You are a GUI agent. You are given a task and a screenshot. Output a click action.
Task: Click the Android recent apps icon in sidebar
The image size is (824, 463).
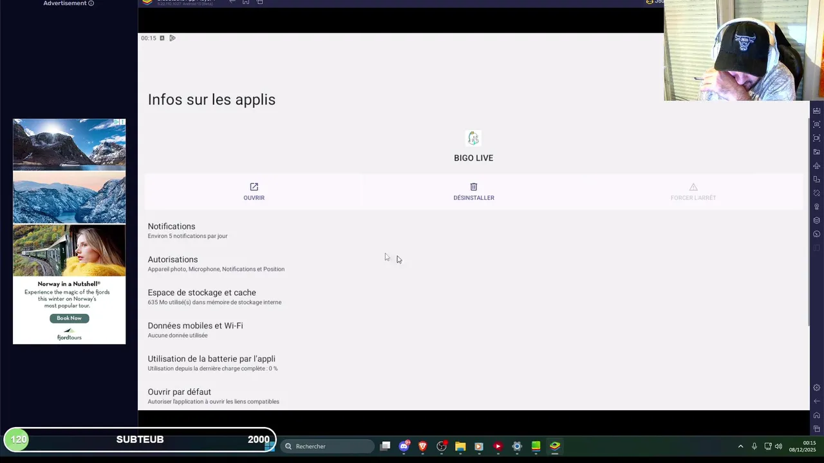816,429
